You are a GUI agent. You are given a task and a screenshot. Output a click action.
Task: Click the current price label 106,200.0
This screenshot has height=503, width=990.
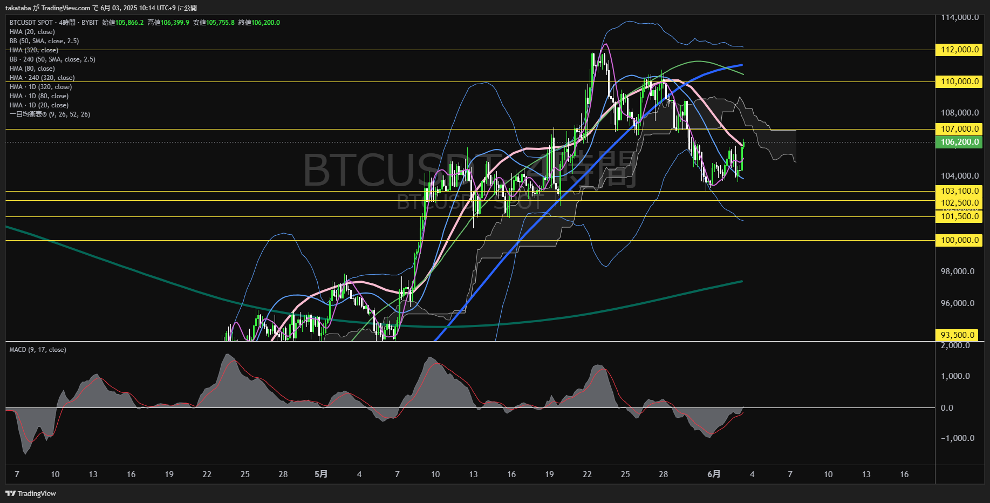coord(959,142)
